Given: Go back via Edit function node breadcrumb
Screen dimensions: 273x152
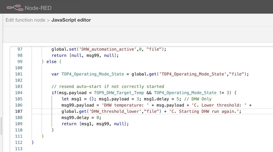Looking at the screenshot, I should click(25, 20).
